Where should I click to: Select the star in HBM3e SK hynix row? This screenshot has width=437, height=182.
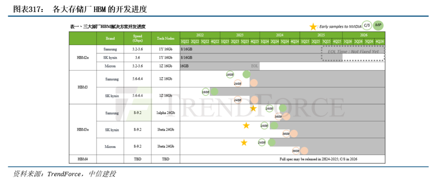point(246,126)
